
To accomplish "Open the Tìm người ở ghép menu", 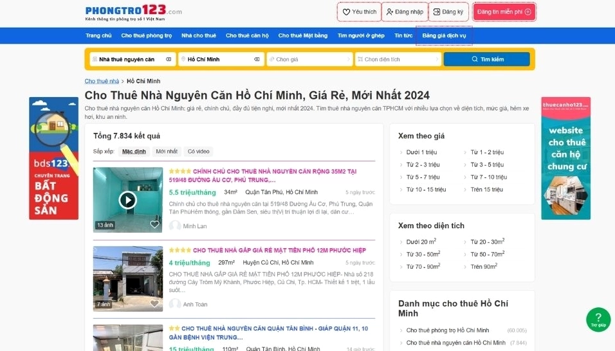I will (361, 35).
